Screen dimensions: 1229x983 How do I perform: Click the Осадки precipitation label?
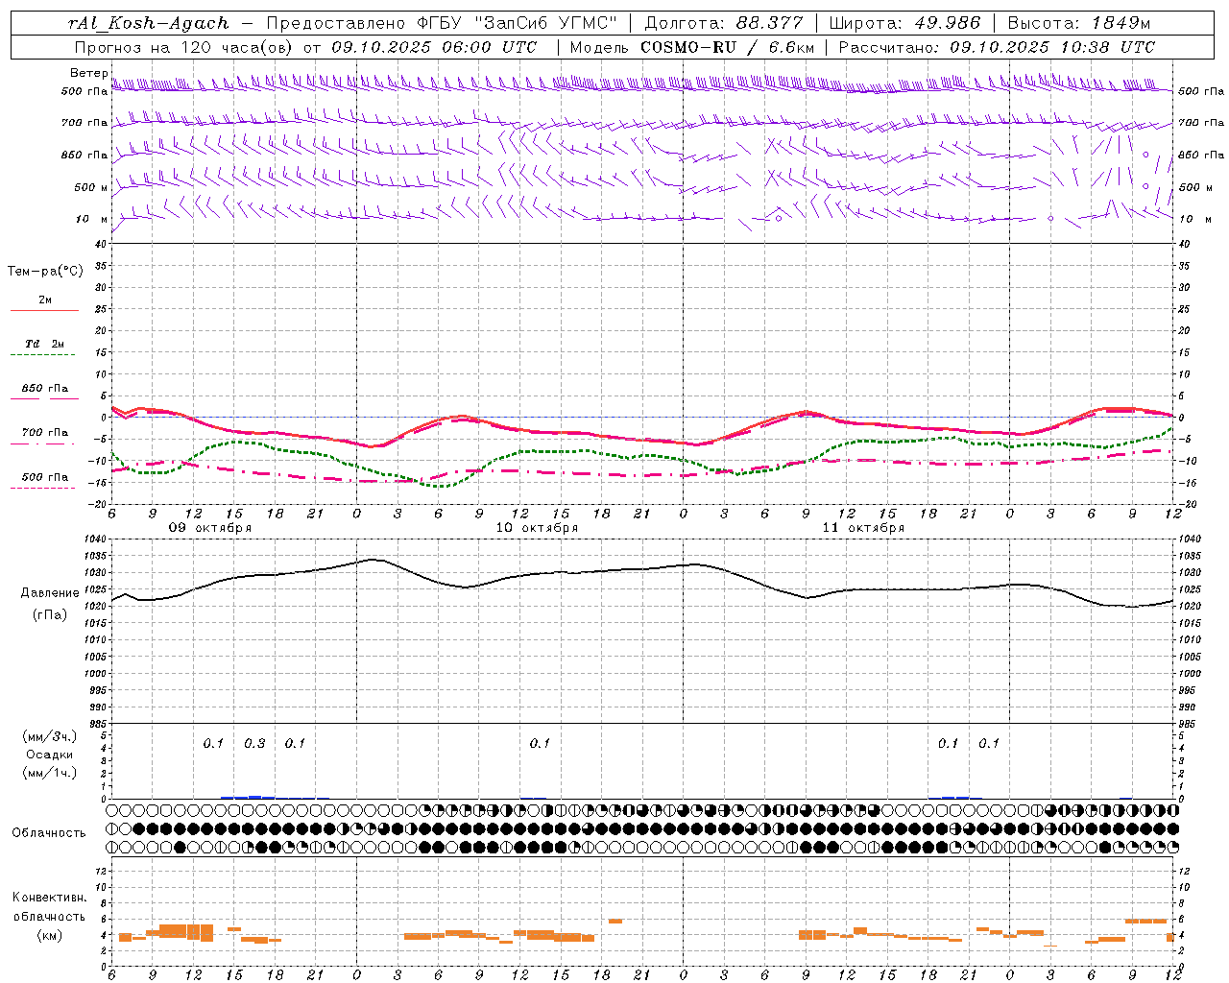click(49, 755)
